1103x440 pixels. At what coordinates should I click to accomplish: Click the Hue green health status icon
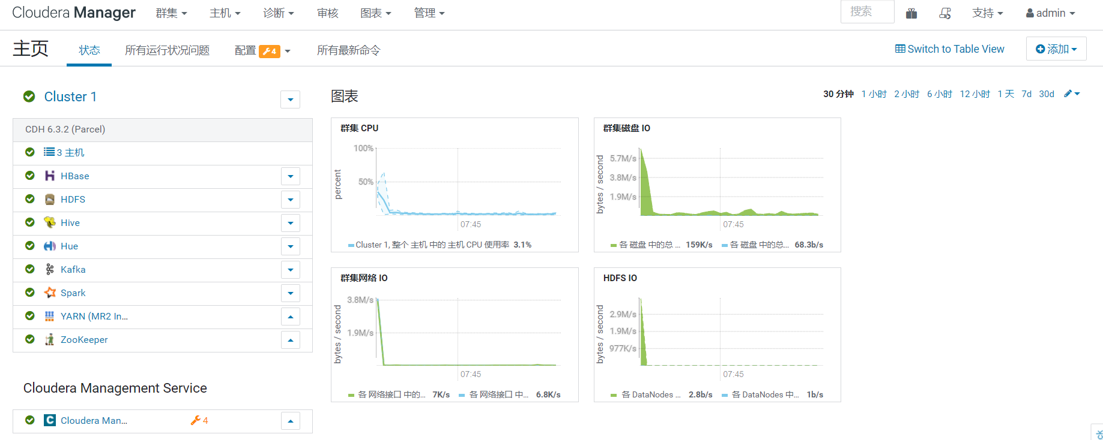pyautogui.click(x=30, y=246)
